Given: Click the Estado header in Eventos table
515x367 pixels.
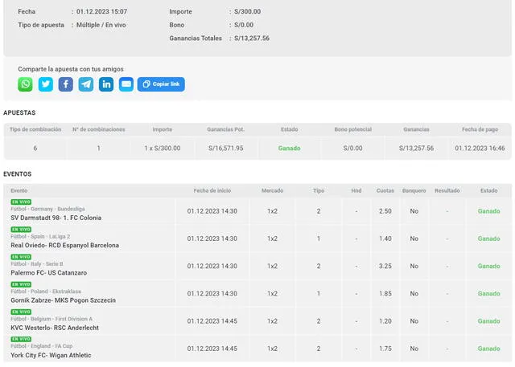Looking at the screenshot, I should point(488,190).
